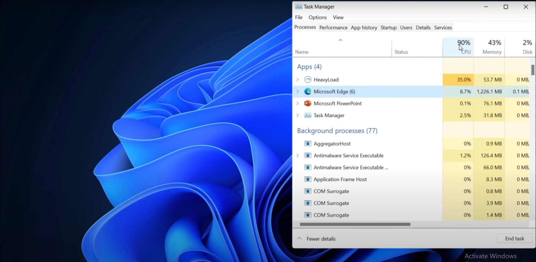536x262 pixels.
Task: Click Edge's 1,226.1 MB memory cell
Action: point(489,91)
